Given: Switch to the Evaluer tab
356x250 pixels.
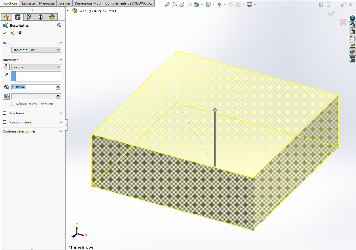Looking at the screenshot, I should (x=65, y=3).
